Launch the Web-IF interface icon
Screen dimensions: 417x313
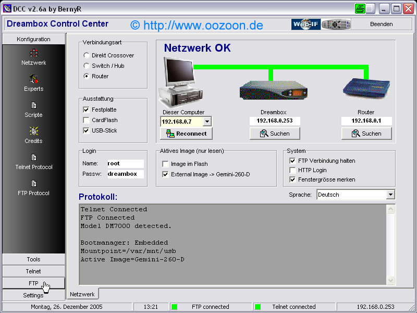[x=306, y=24]
